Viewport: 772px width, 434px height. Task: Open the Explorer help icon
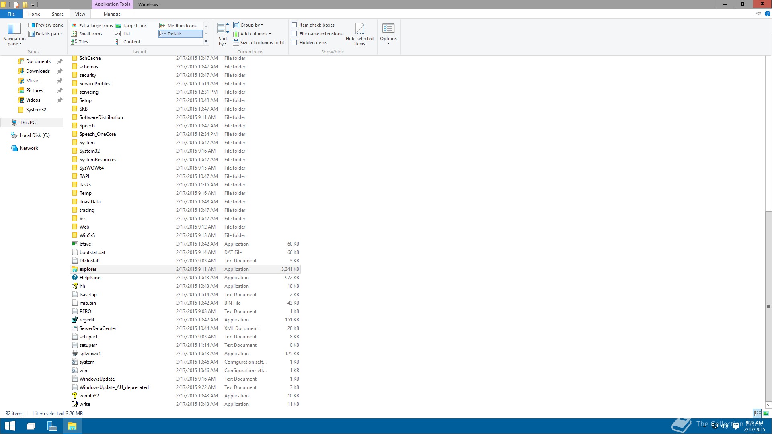(x=767, y=14)
